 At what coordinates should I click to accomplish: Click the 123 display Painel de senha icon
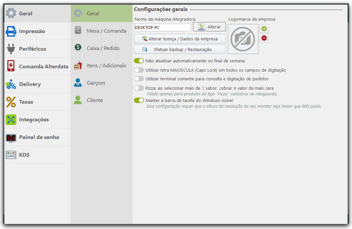[11, 138]
